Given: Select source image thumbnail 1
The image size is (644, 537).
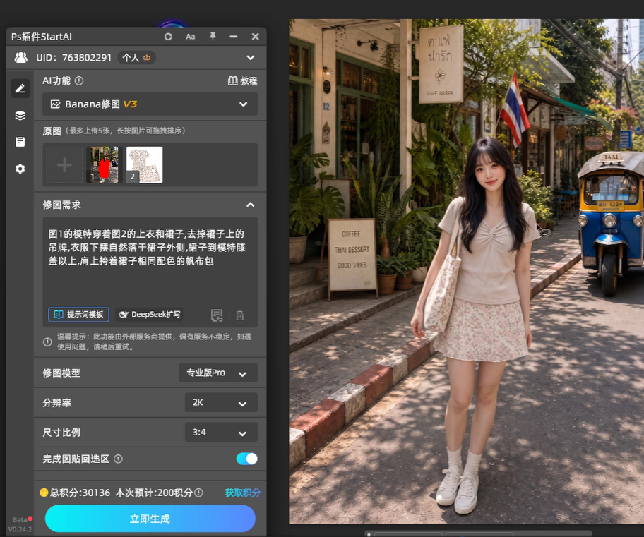Looking at the screenshot, I should [x=105, y=165].
